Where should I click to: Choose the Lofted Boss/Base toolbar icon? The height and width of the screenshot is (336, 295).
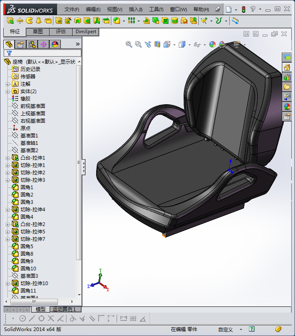pos(39,21)
